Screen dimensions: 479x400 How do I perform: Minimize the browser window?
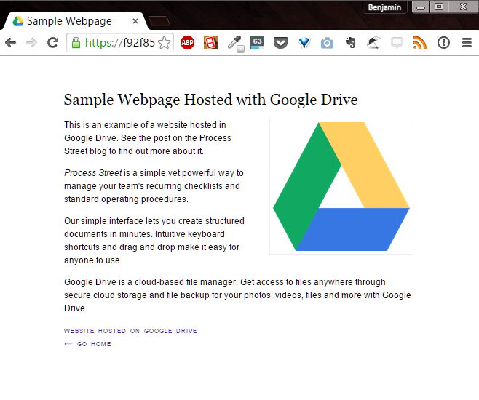(421, 7)
